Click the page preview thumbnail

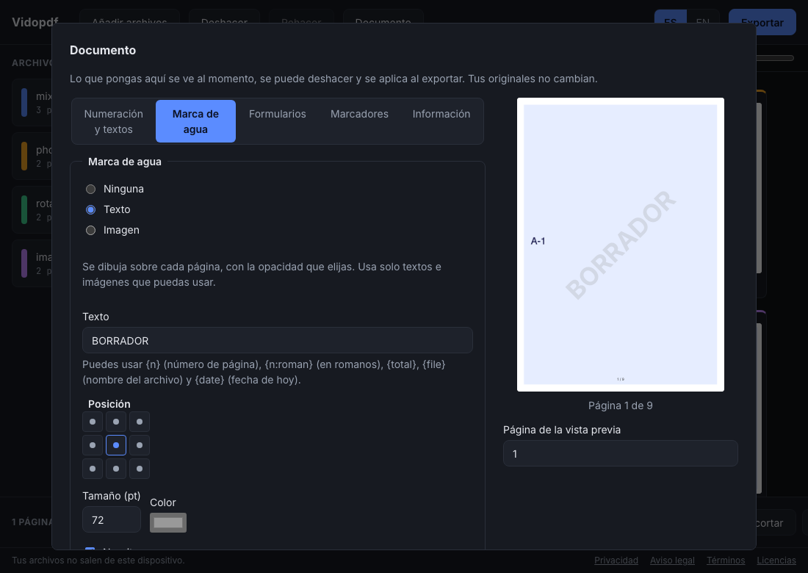click(621, 245)
